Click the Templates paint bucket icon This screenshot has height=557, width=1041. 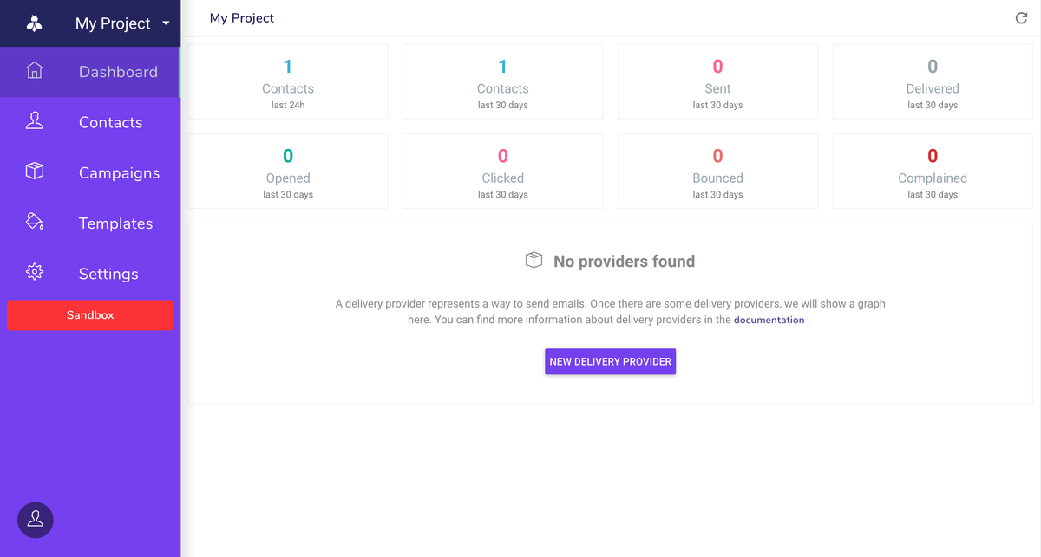[35, 222]
